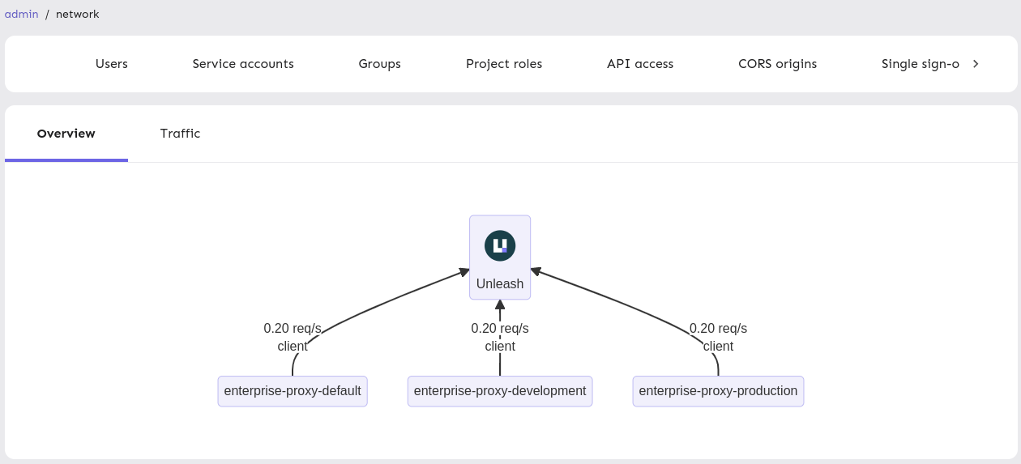This screenshot has height=464, width=1021.
Task: Switch to Project roles tab
Action: coord(504,64)
